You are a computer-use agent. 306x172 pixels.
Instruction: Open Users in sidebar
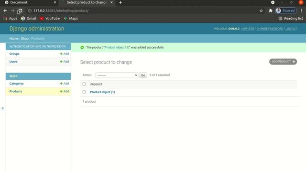[13, 62]
